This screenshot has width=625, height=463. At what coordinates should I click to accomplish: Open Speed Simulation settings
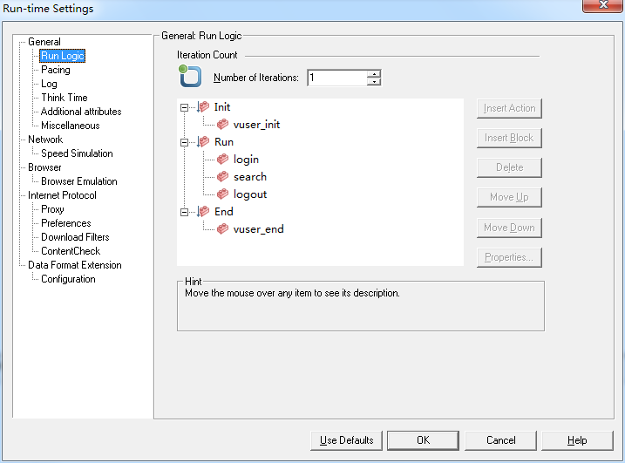pyautogui.click(x=77, y=153)
